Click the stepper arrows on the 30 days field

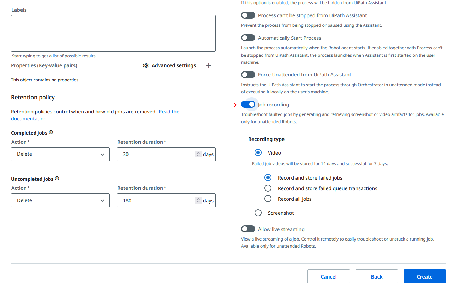coord(198,154)
